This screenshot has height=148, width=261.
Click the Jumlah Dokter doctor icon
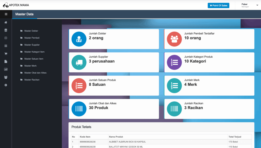click(79, 39)
